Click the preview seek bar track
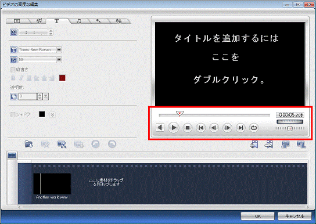This screenshot has width=316, height=224. coord(214,115)
